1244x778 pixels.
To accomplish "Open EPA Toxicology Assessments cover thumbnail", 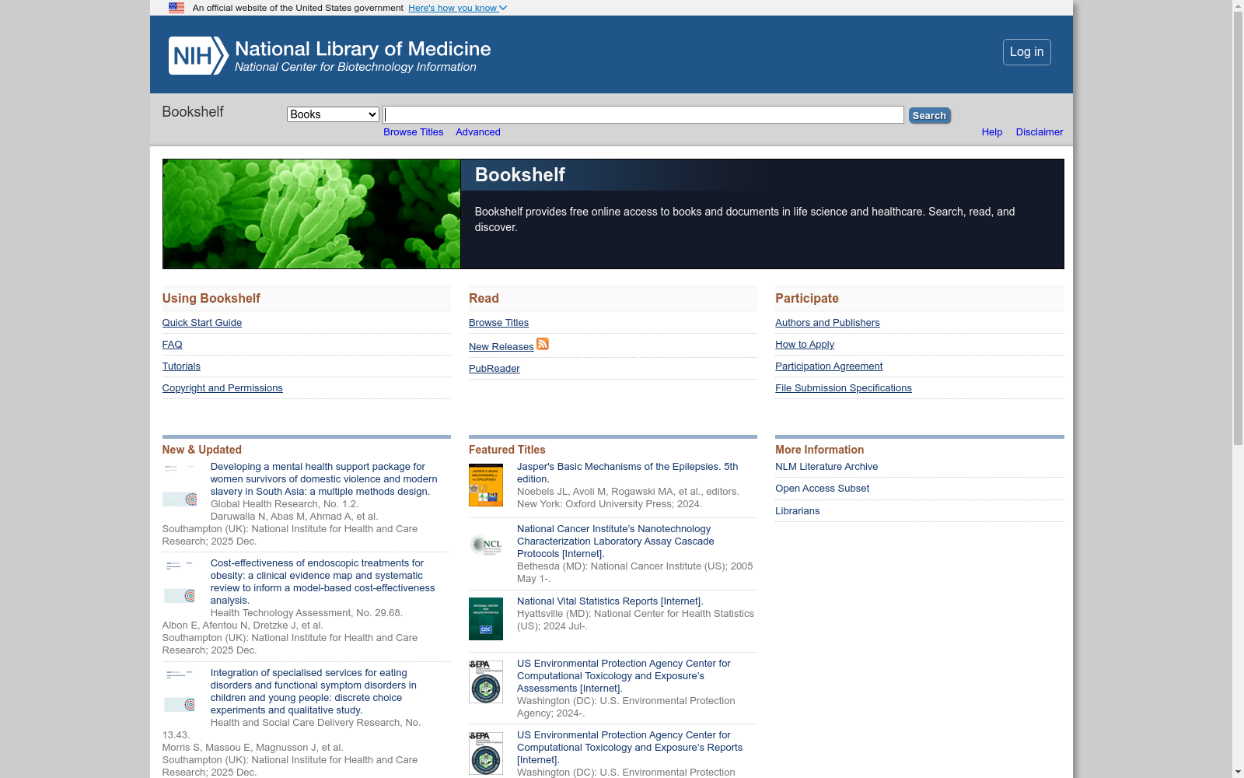I will pyautogui.click(x=486, y=682).
